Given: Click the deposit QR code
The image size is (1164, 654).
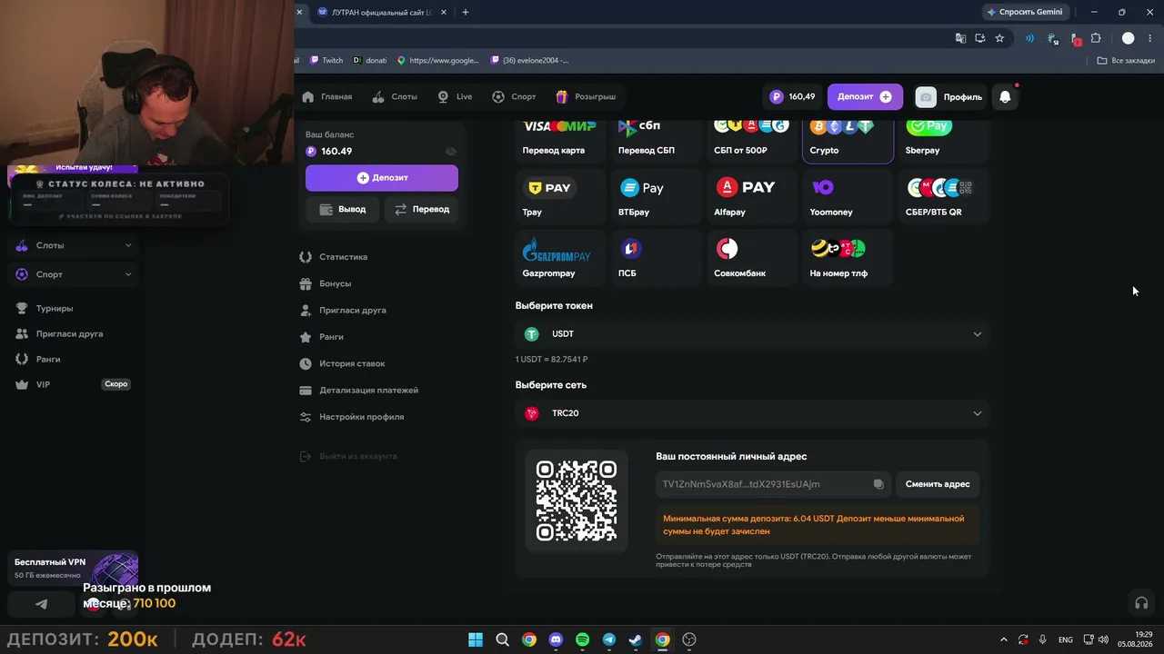Looking at the screenshot, I should click(577, 500).
